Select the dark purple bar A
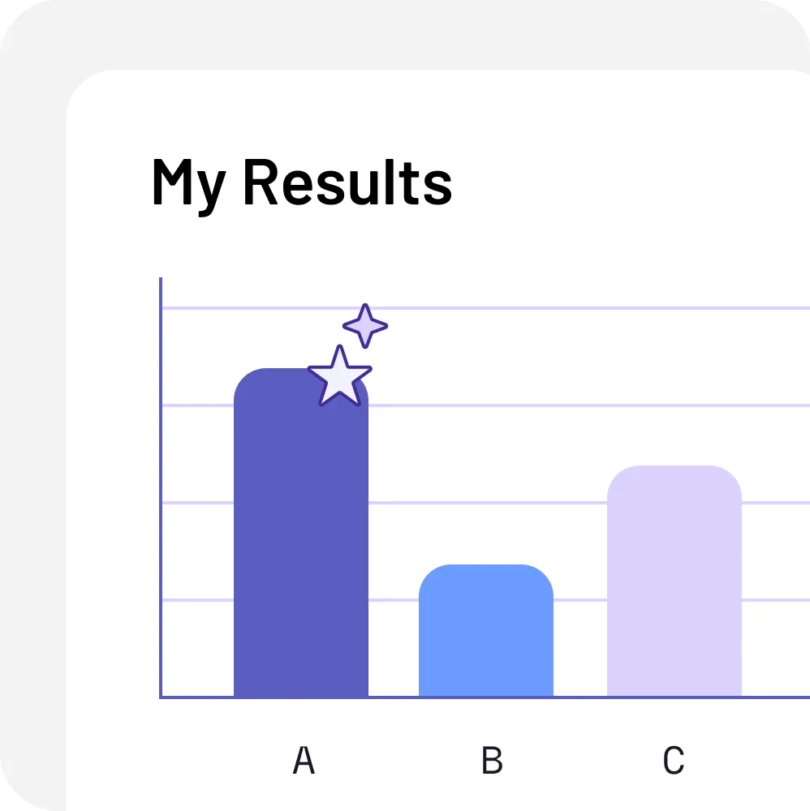Viewport: 810px width, 811px height. (x=301, y=532)
